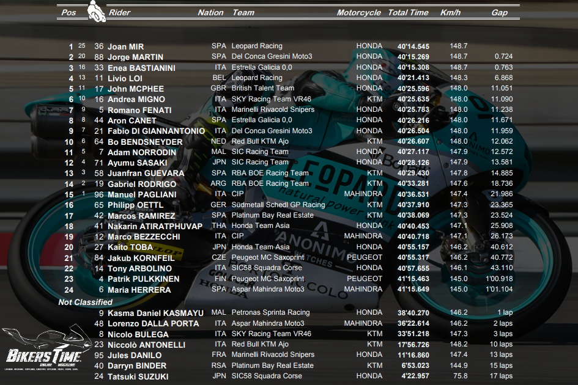Click rider name Marco BEZZECCHI

(x=143, y=237)
